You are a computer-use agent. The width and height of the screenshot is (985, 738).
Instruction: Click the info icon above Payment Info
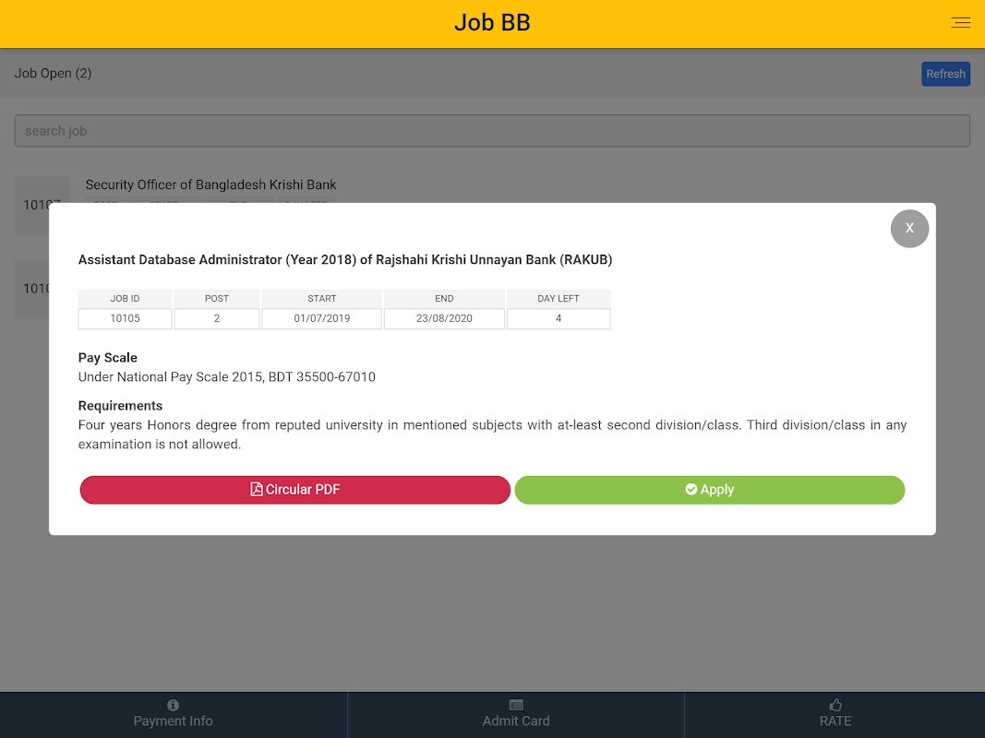tap(173, 705)
